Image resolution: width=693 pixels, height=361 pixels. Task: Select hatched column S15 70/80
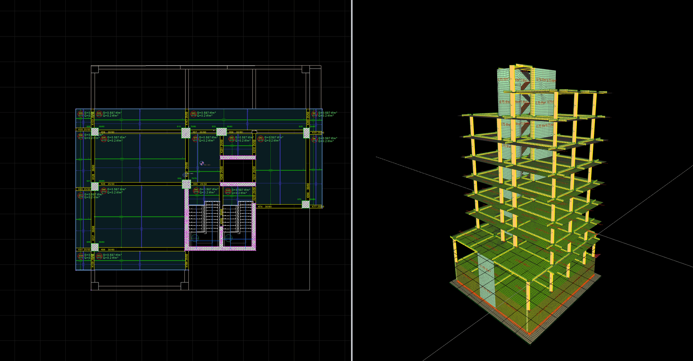[186, 133]
